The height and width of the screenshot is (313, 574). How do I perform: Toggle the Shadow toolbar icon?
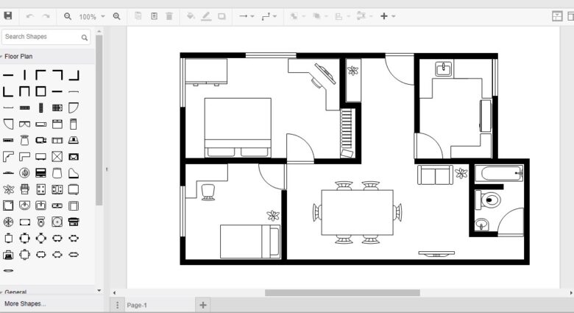tap(222, 16)
